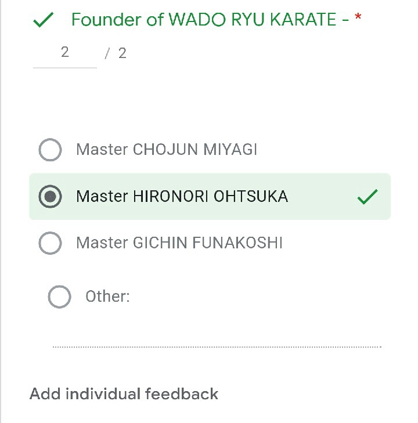Click the selected Master HIRONORI OHTSUKA radio button
Screen dimensions: 418x423
[x=50, y=197]
